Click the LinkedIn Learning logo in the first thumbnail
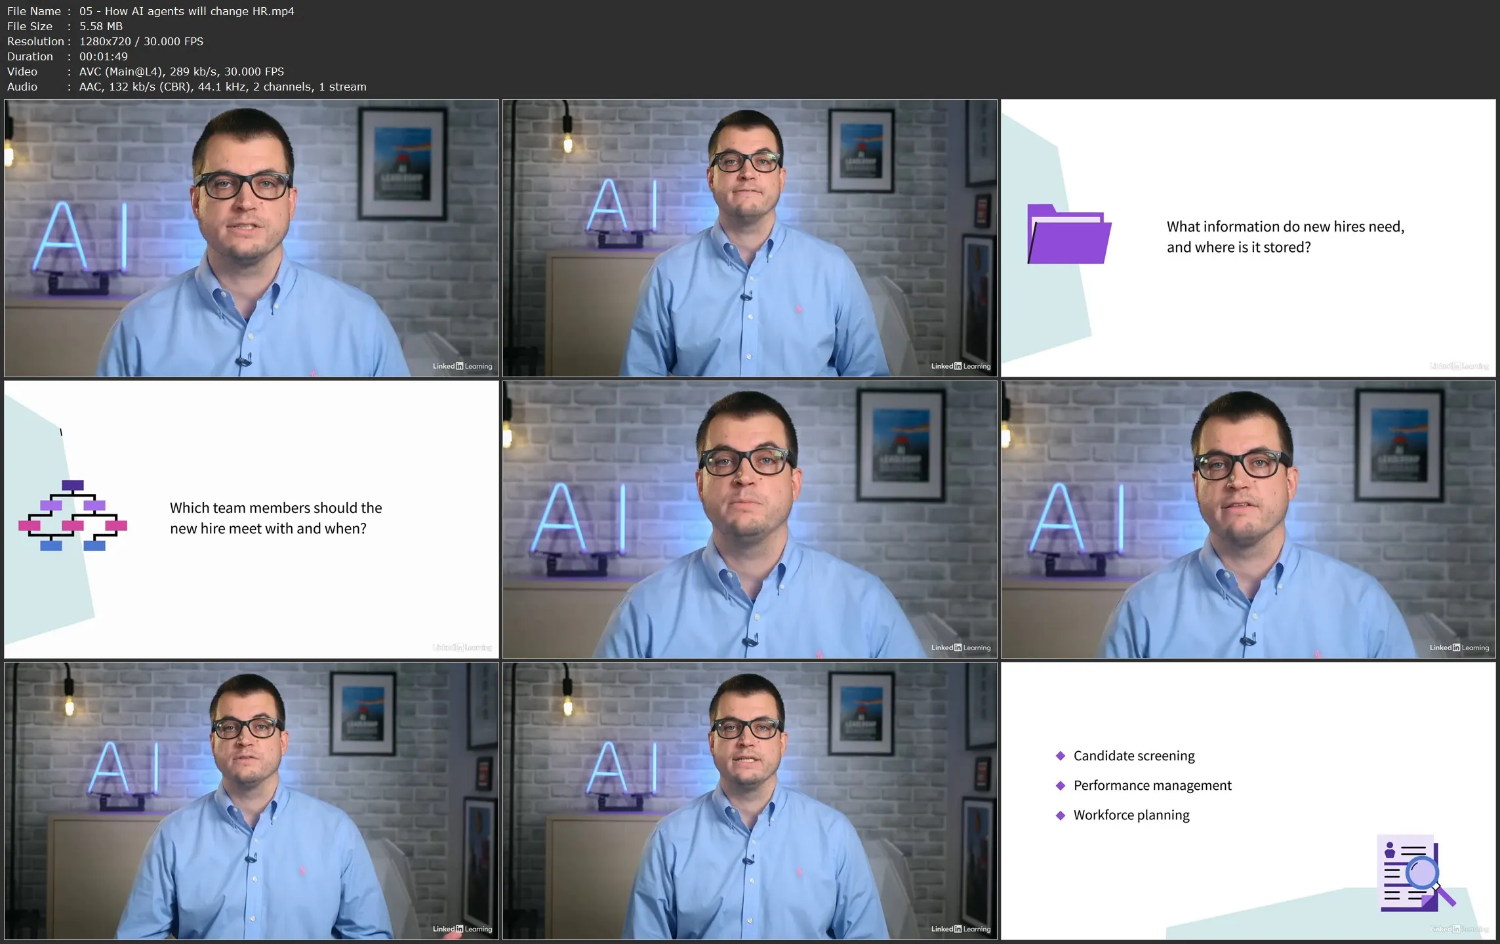This screenshot has height=944, width=1500. 462,366
